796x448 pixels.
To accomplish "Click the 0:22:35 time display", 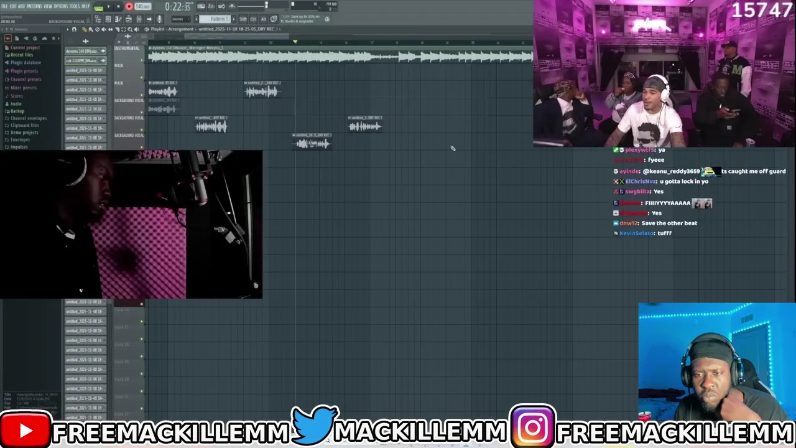I will [177, 7].
